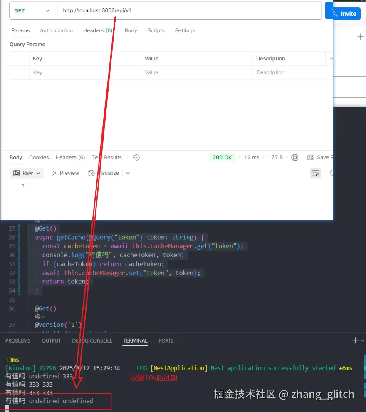The height and width of the screenshot is (412, 366).
Task: Click the search icon in response toolbar
Action: click(x=331, y=173)
